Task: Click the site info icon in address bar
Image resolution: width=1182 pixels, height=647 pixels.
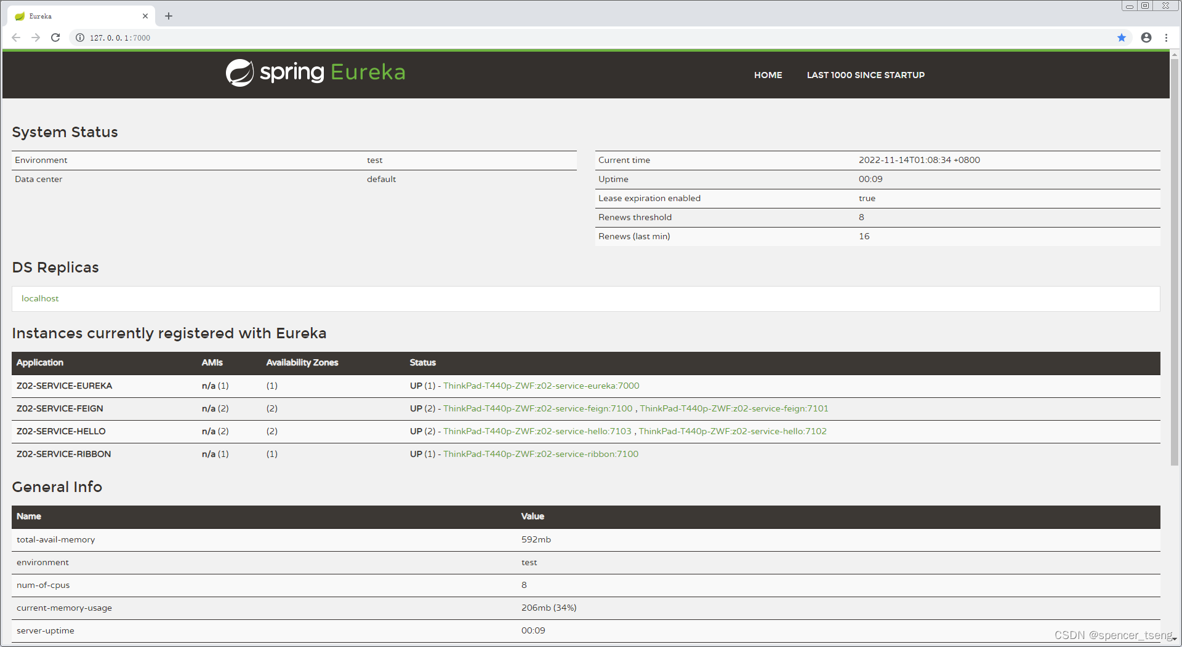Action: (79, 38)
